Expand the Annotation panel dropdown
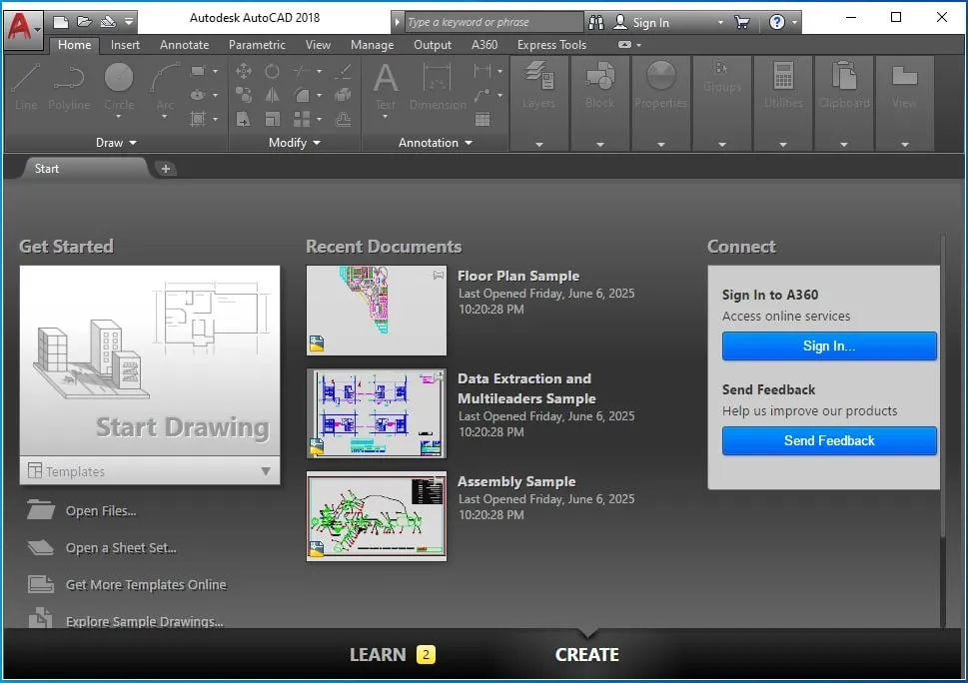The width and height of the screenshot is (968, 683). coord(435,143)
